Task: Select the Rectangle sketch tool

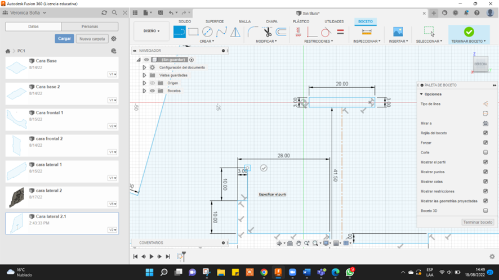Action: [x=193, y=32]
